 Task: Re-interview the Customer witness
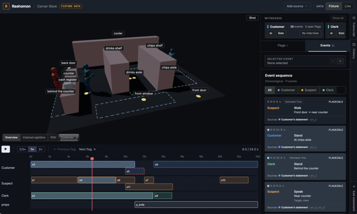(x=310, y=33)
